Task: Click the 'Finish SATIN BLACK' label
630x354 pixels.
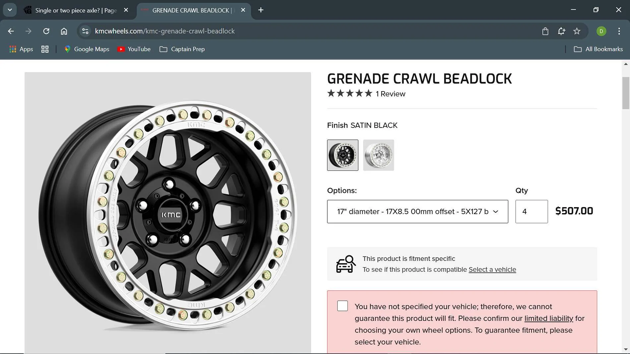Action: [x=362, y=125]
